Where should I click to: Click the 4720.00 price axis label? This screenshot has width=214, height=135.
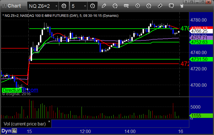click(199, 69)
